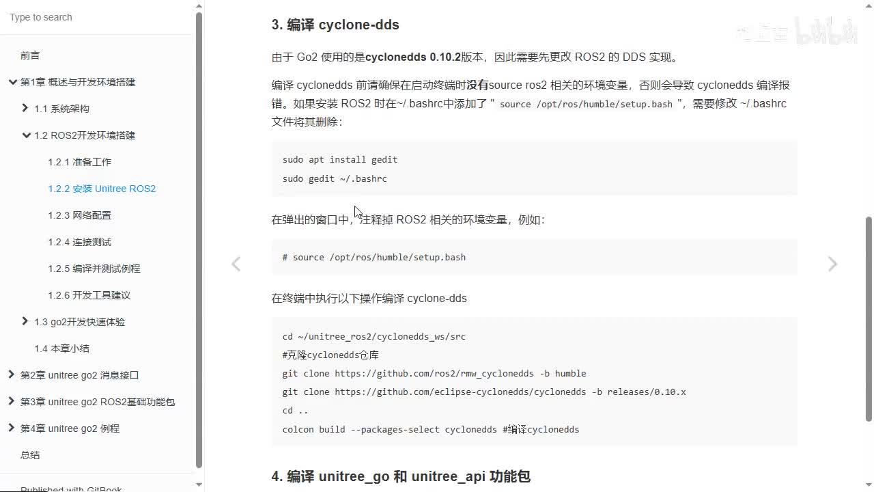Click the sidebar vertical scrollbar thumb
The width and height of the screenshot is (874, 492).
[199, 240]
